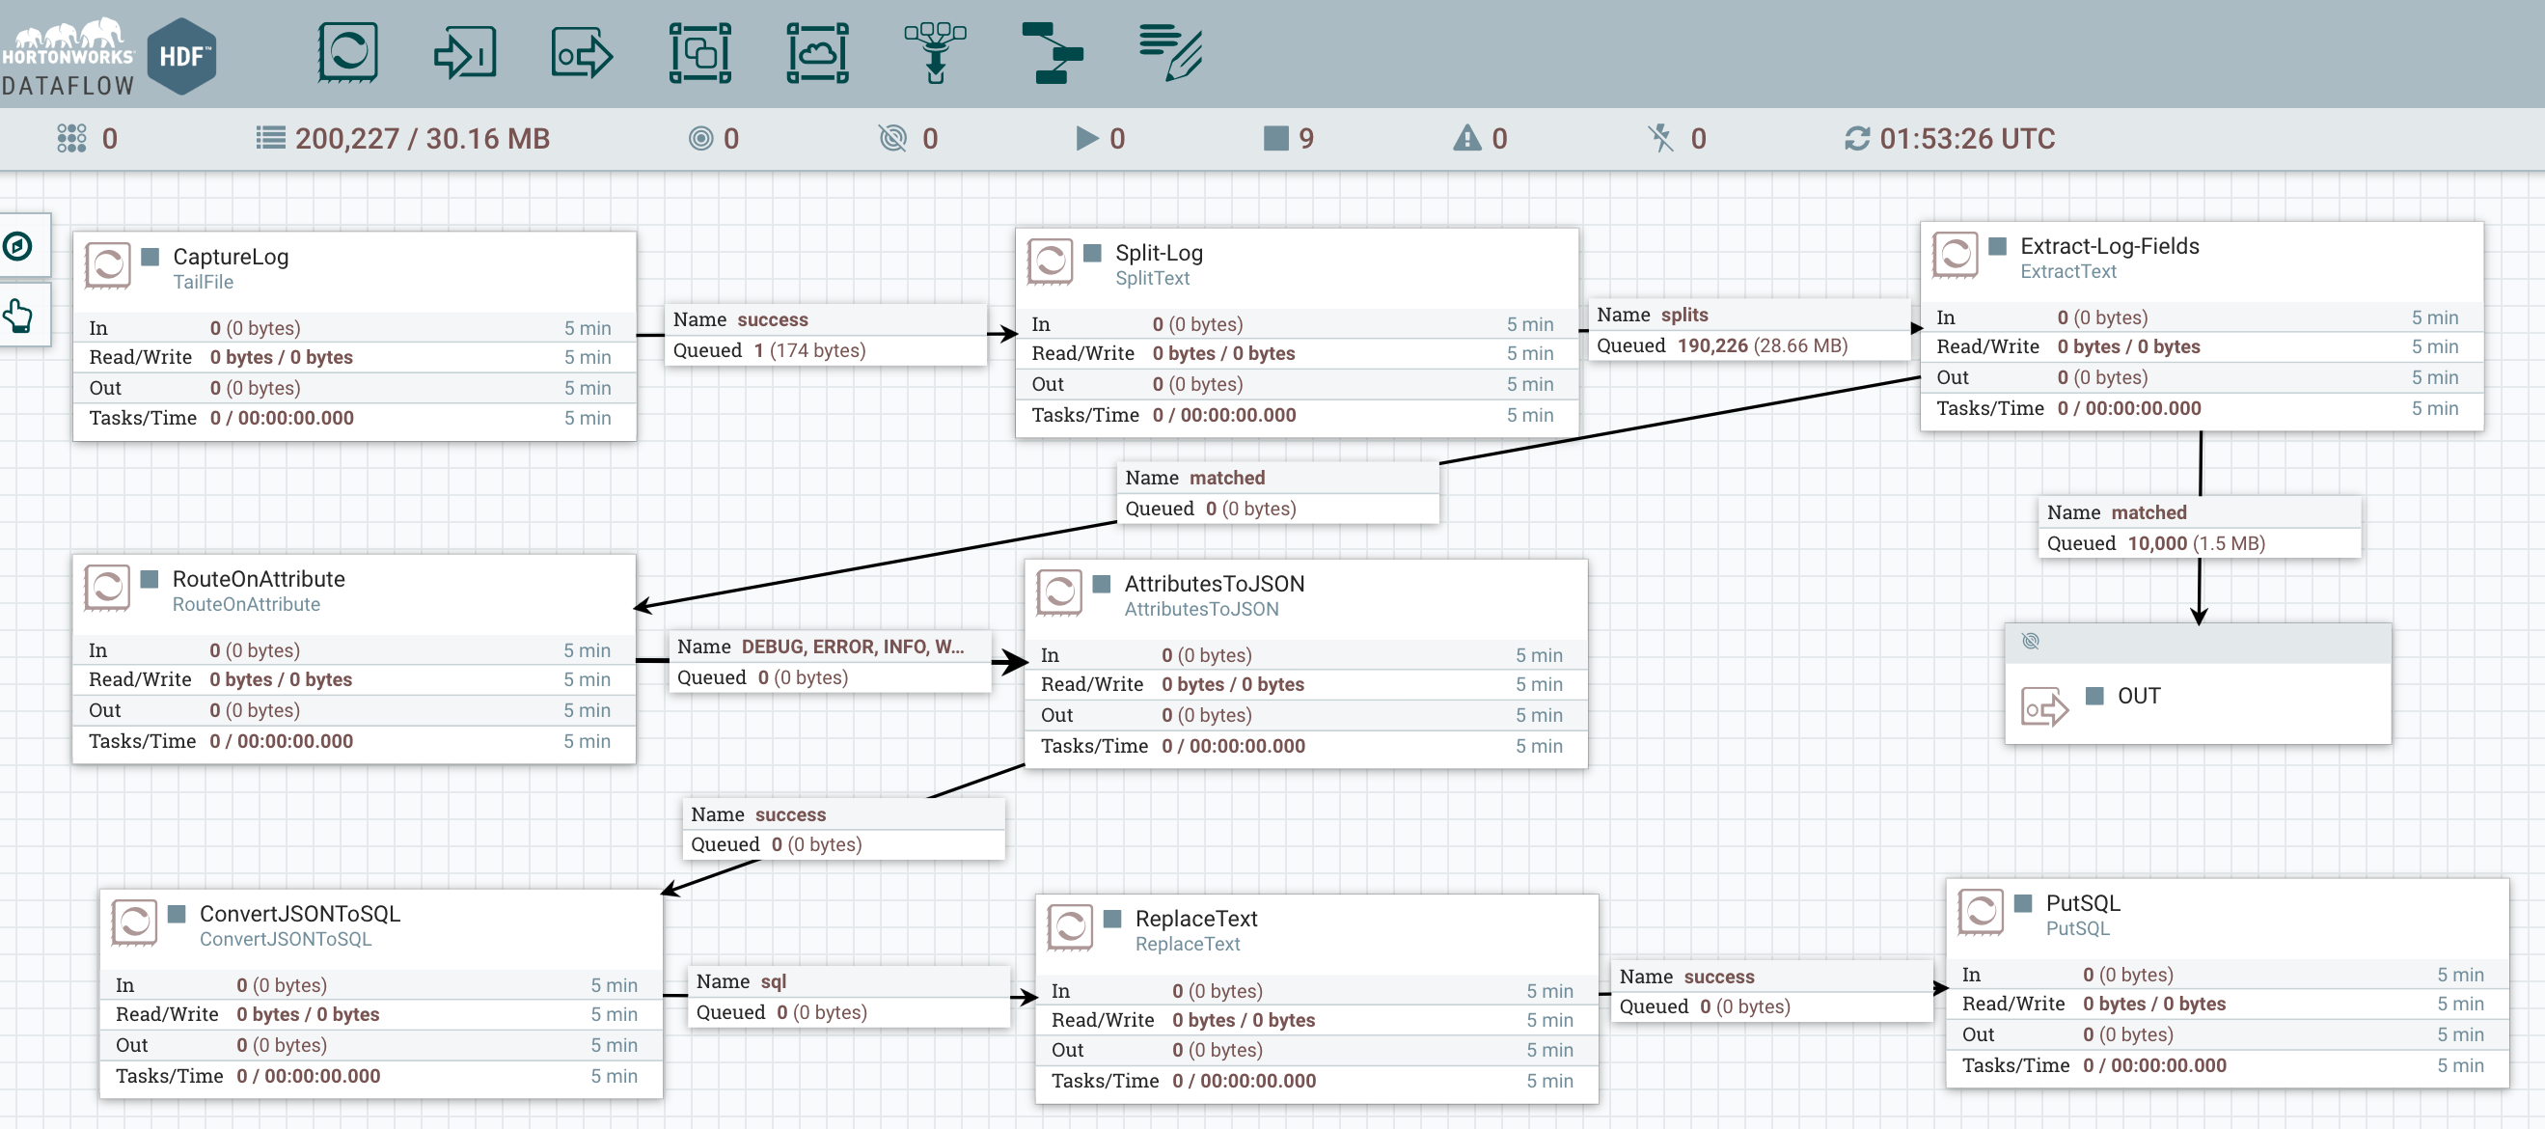Image resolution: width=2545 pixels, height=1129 pixels.
Task: Click the Split-Log stopped status indicator
Action: [x=1092, y=252]
